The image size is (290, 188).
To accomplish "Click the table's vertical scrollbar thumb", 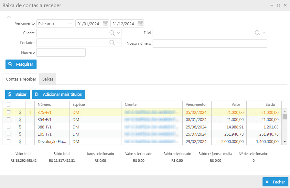I will coord(285,116).
